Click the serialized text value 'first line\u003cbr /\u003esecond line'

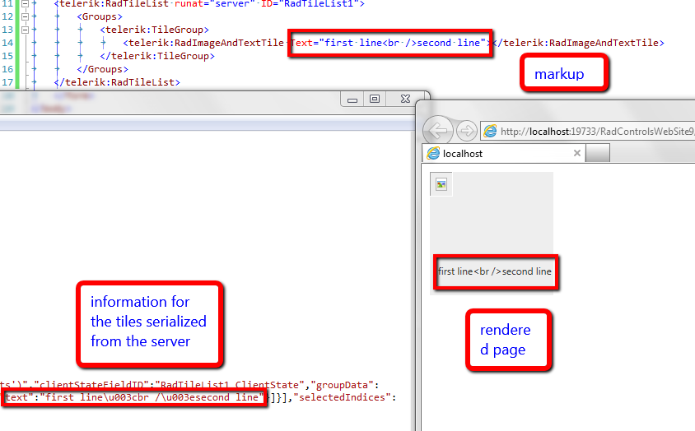click(x=152, y=397)
